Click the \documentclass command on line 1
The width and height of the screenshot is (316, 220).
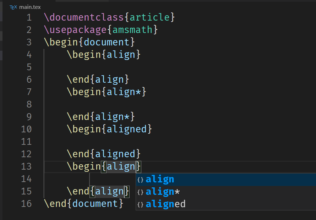point(84,17)
